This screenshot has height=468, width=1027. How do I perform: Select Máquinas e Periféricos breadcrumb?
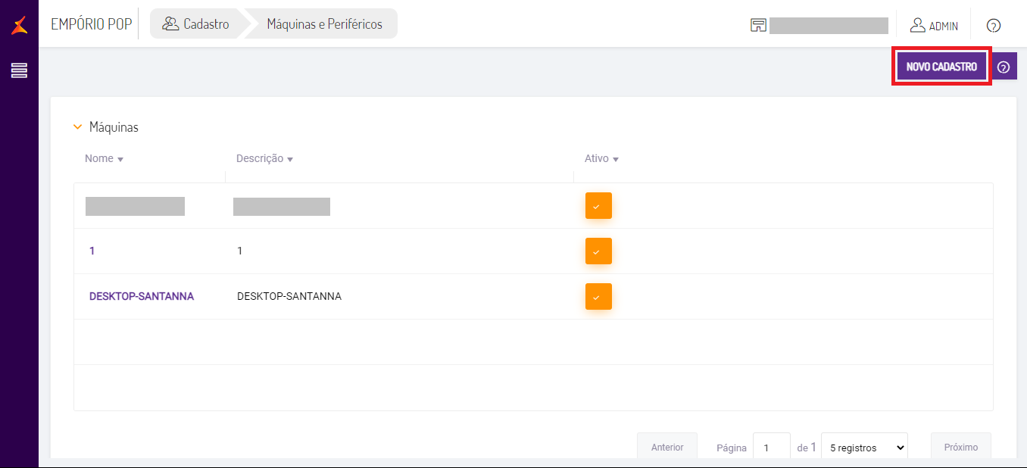point(324,24)
